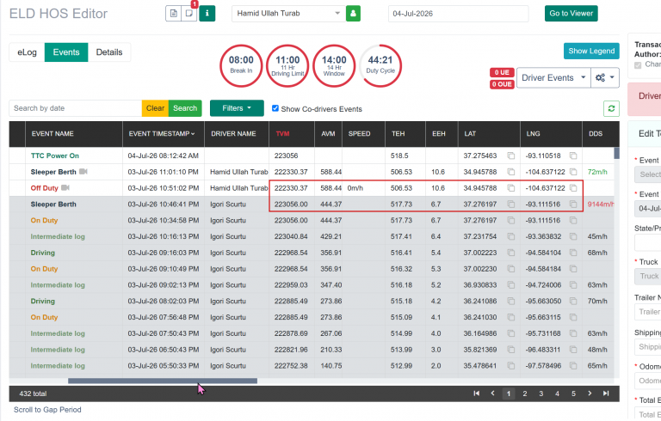Sort by Event Timestamp column
Image resolution: width=661 pixels, height=421 pixels.
tap(162, 134)
